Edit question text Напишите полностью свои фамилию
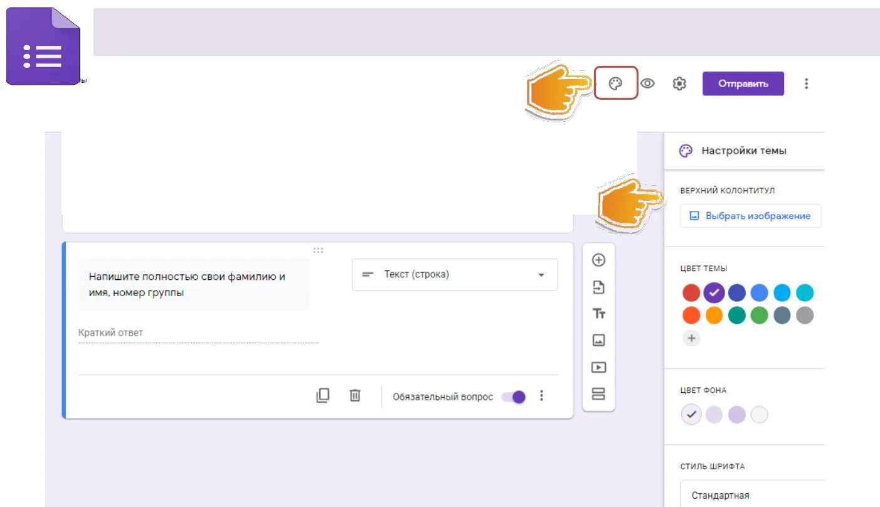This screenshot has width=880, height=507. point(193,284)
